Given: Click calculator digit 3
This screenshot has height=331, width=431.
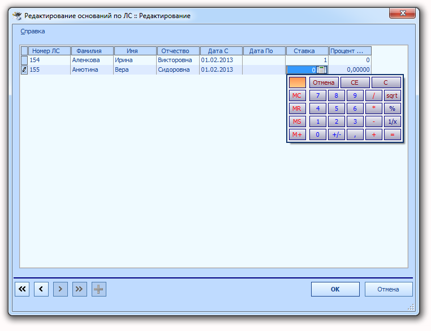Looking at the screenshot, I should (x=355, y=121).
